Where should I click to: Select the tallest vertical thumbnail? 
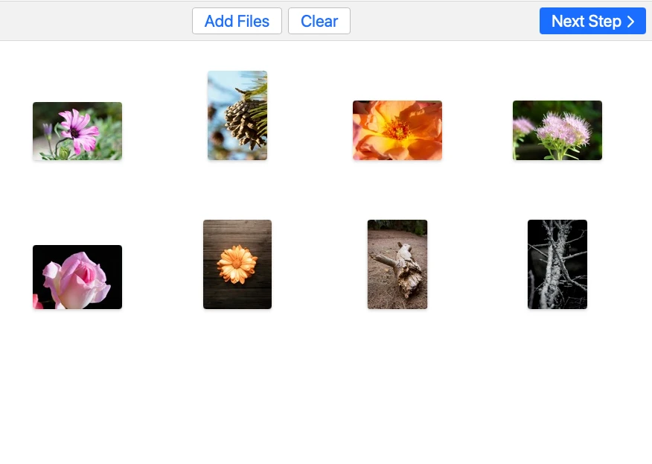(237, 115)
